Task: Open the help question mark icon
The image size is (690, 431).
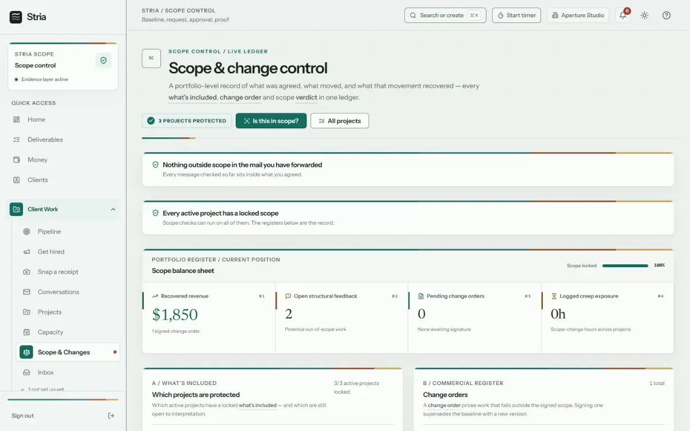Action: [x=666, y=16]
